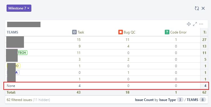Click Bug QC count 4 in second row

tap(128, 46)
